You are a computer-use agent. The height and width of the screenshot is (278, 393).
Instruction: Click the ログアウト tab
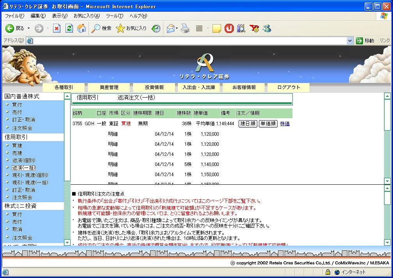pyautogui.click(x=289, y=87)
